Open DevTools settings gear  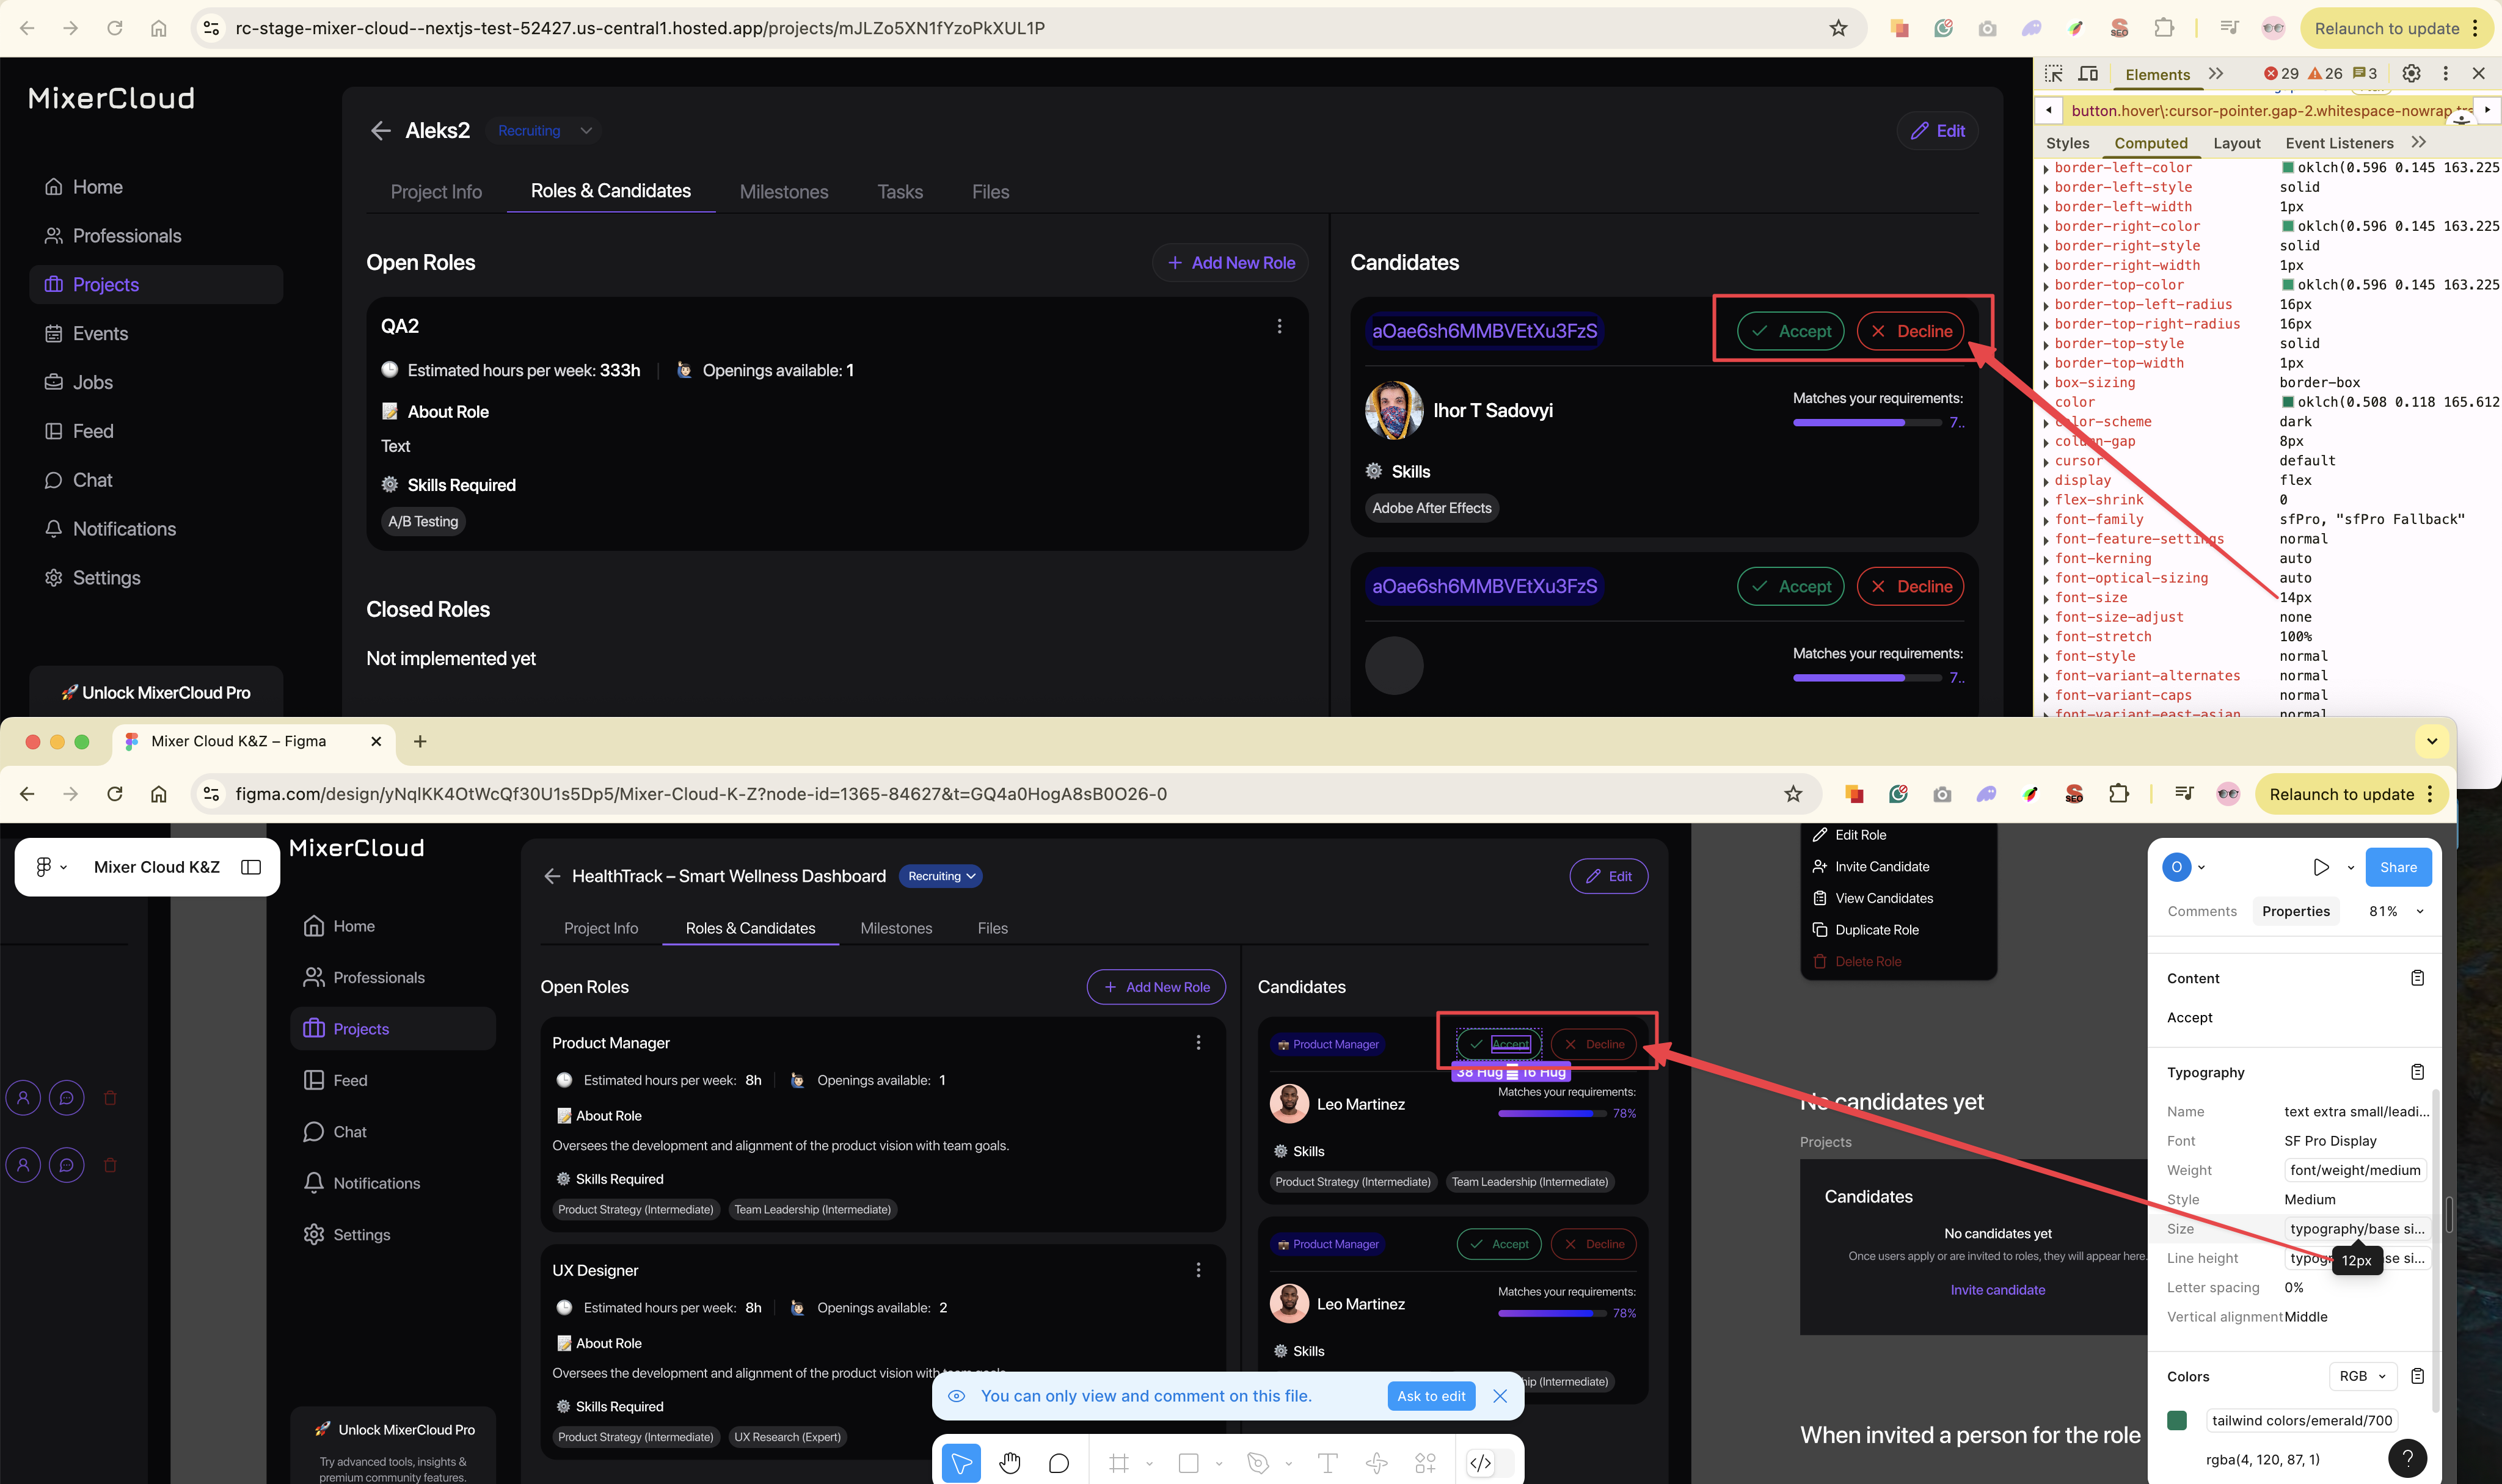pyautogui.click(x=2411, y=74)
